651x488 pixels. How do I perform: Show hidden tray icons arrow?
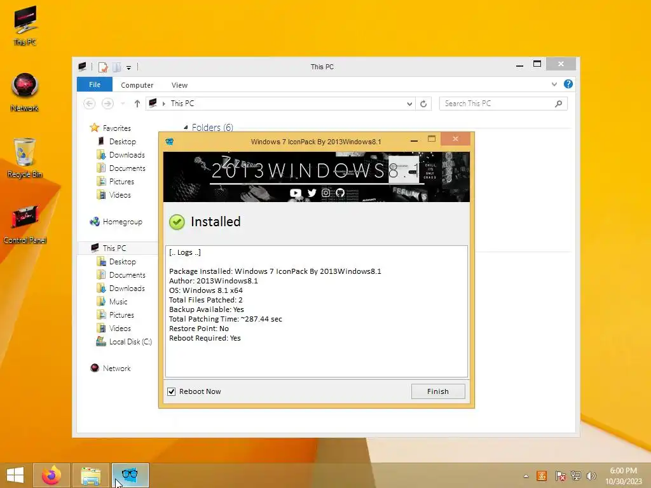(526, 476)
